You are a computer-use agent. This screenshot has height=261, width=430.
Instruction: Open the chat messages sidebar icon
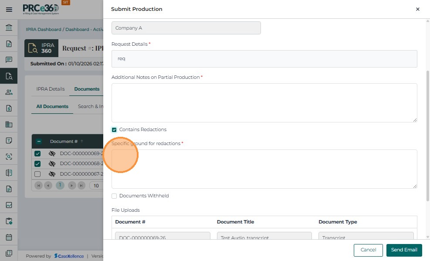[9, 60]
